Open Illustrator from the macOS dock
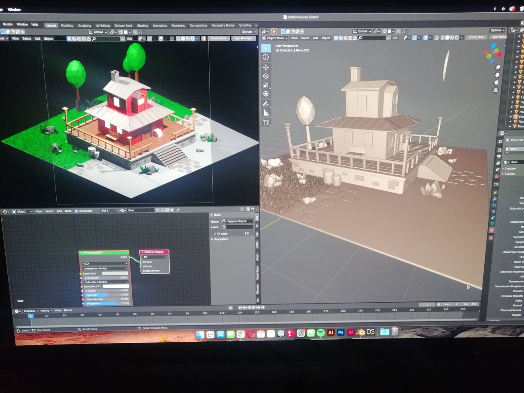The height and width of the screenshot is (393, 524). [331, 332]
